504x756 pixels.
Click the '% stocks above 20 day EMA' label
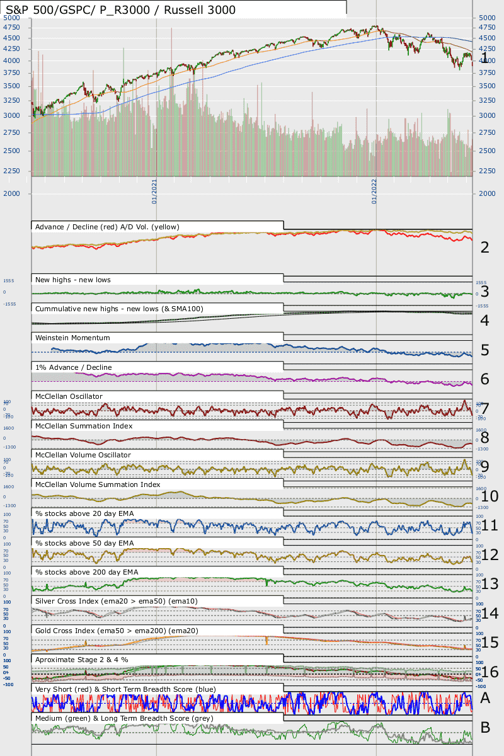click(83, 513)
